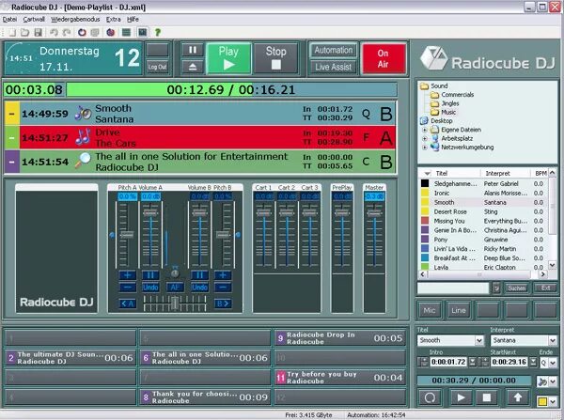Open the Hilfe menu
Viewport: 564px width, 420px height.
(x=133, y=20)
